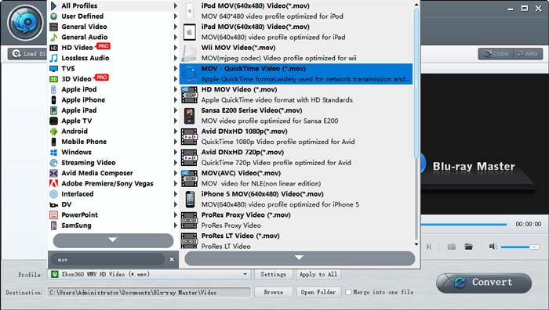
Task: Click the 3D Video category icon
Action: 53,79
